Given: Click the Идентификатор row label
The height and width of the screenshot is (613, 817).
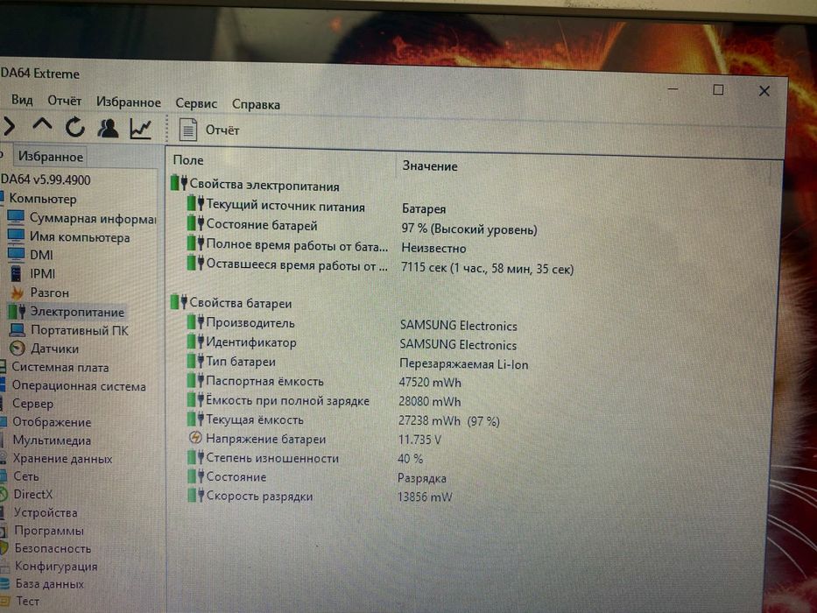Looking at the screenshot, I should 251,342.
